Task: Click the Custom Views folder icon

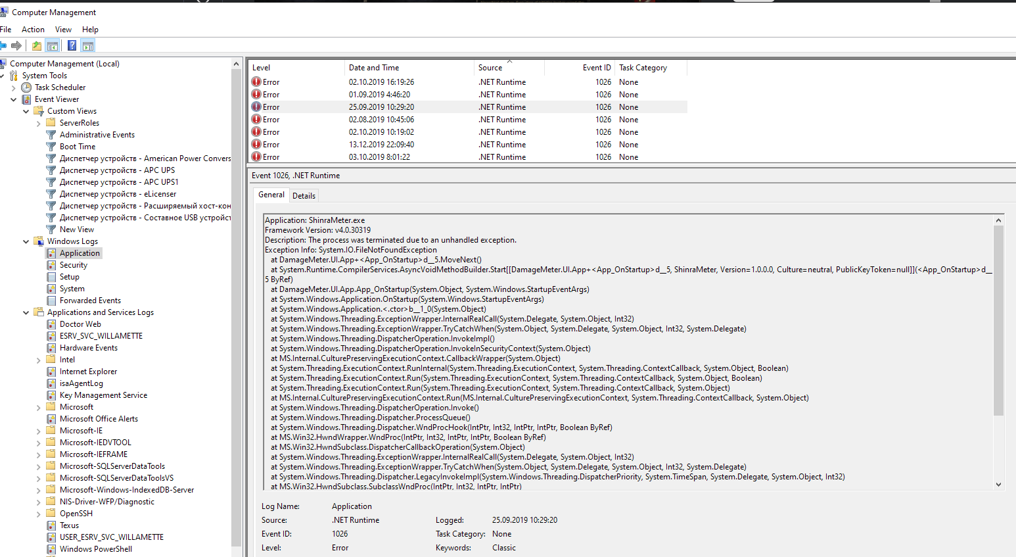Action: click(x=39, y=111)
